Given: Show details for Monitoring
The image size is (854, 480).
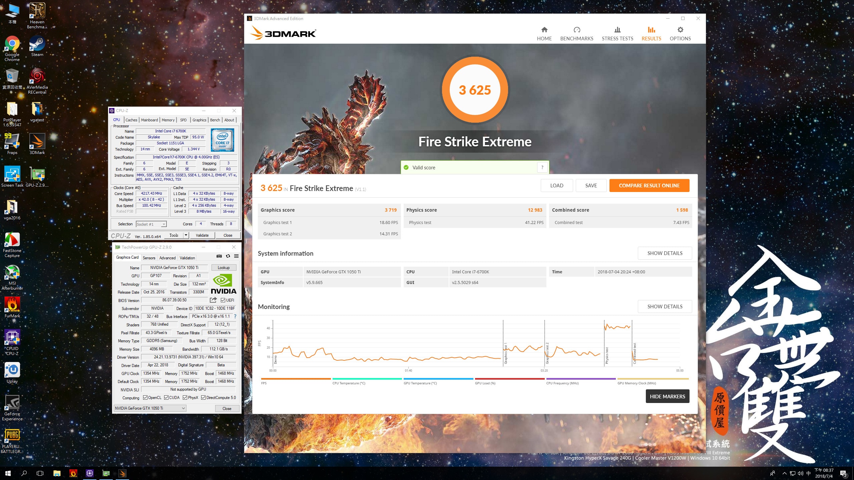Looking at the screenshot, I should coord(665,306).
